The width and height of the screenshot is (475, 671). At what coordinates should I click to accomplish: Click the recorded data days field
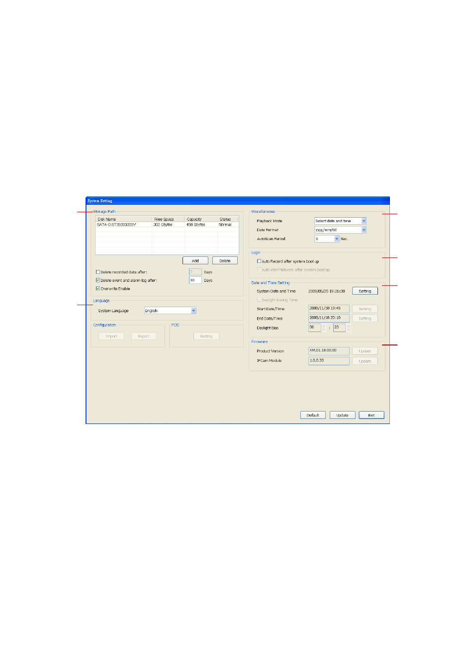pos(195,272)
